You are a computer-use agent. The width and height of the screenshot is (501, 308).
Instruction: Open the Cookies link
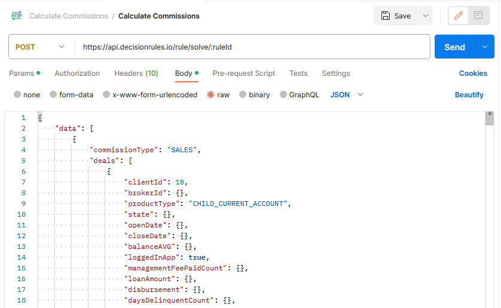[x=473, y=73]
